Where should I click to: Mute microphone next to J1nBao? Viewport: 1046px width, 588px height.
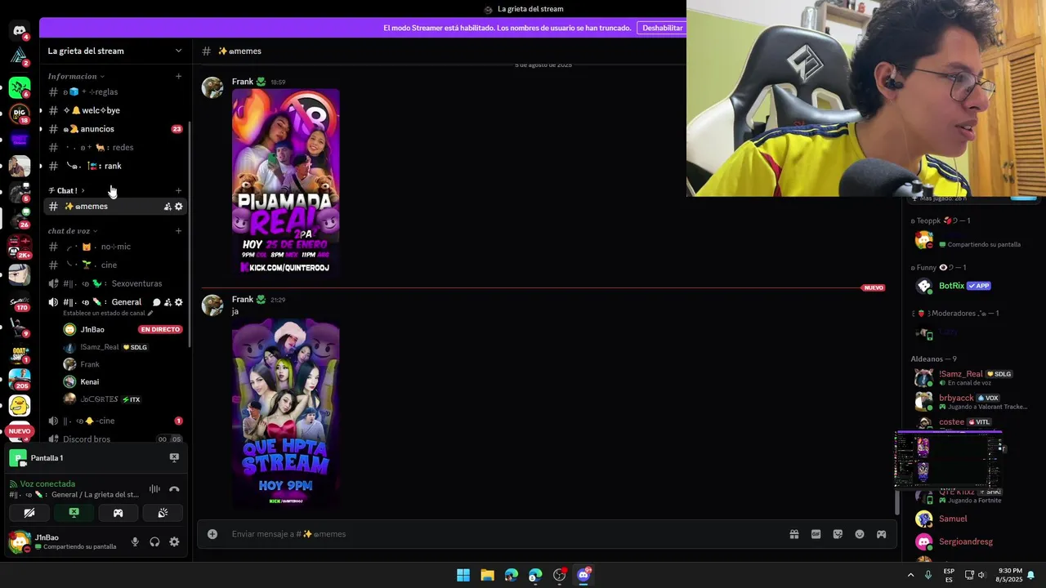point(135,541)
